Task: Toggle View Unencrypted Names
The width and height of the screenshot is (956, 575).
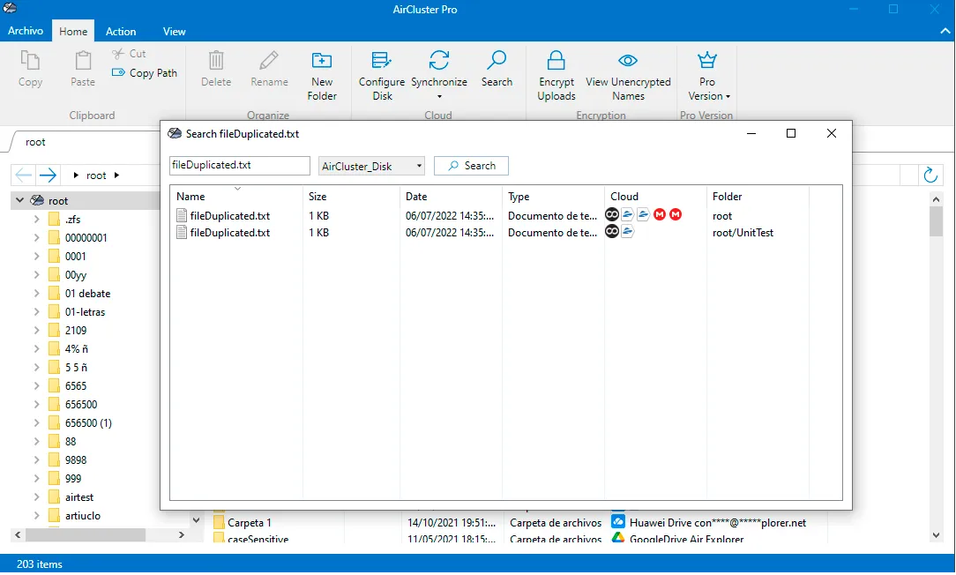Action: tap(628, 76)
